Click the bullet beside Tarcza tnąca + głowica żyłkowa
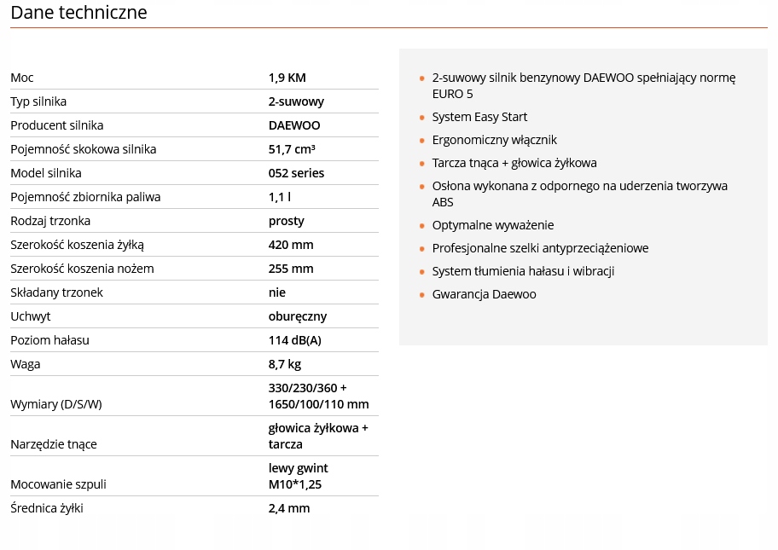This screenshot has height=550, width=778. [x=421, y=164]
